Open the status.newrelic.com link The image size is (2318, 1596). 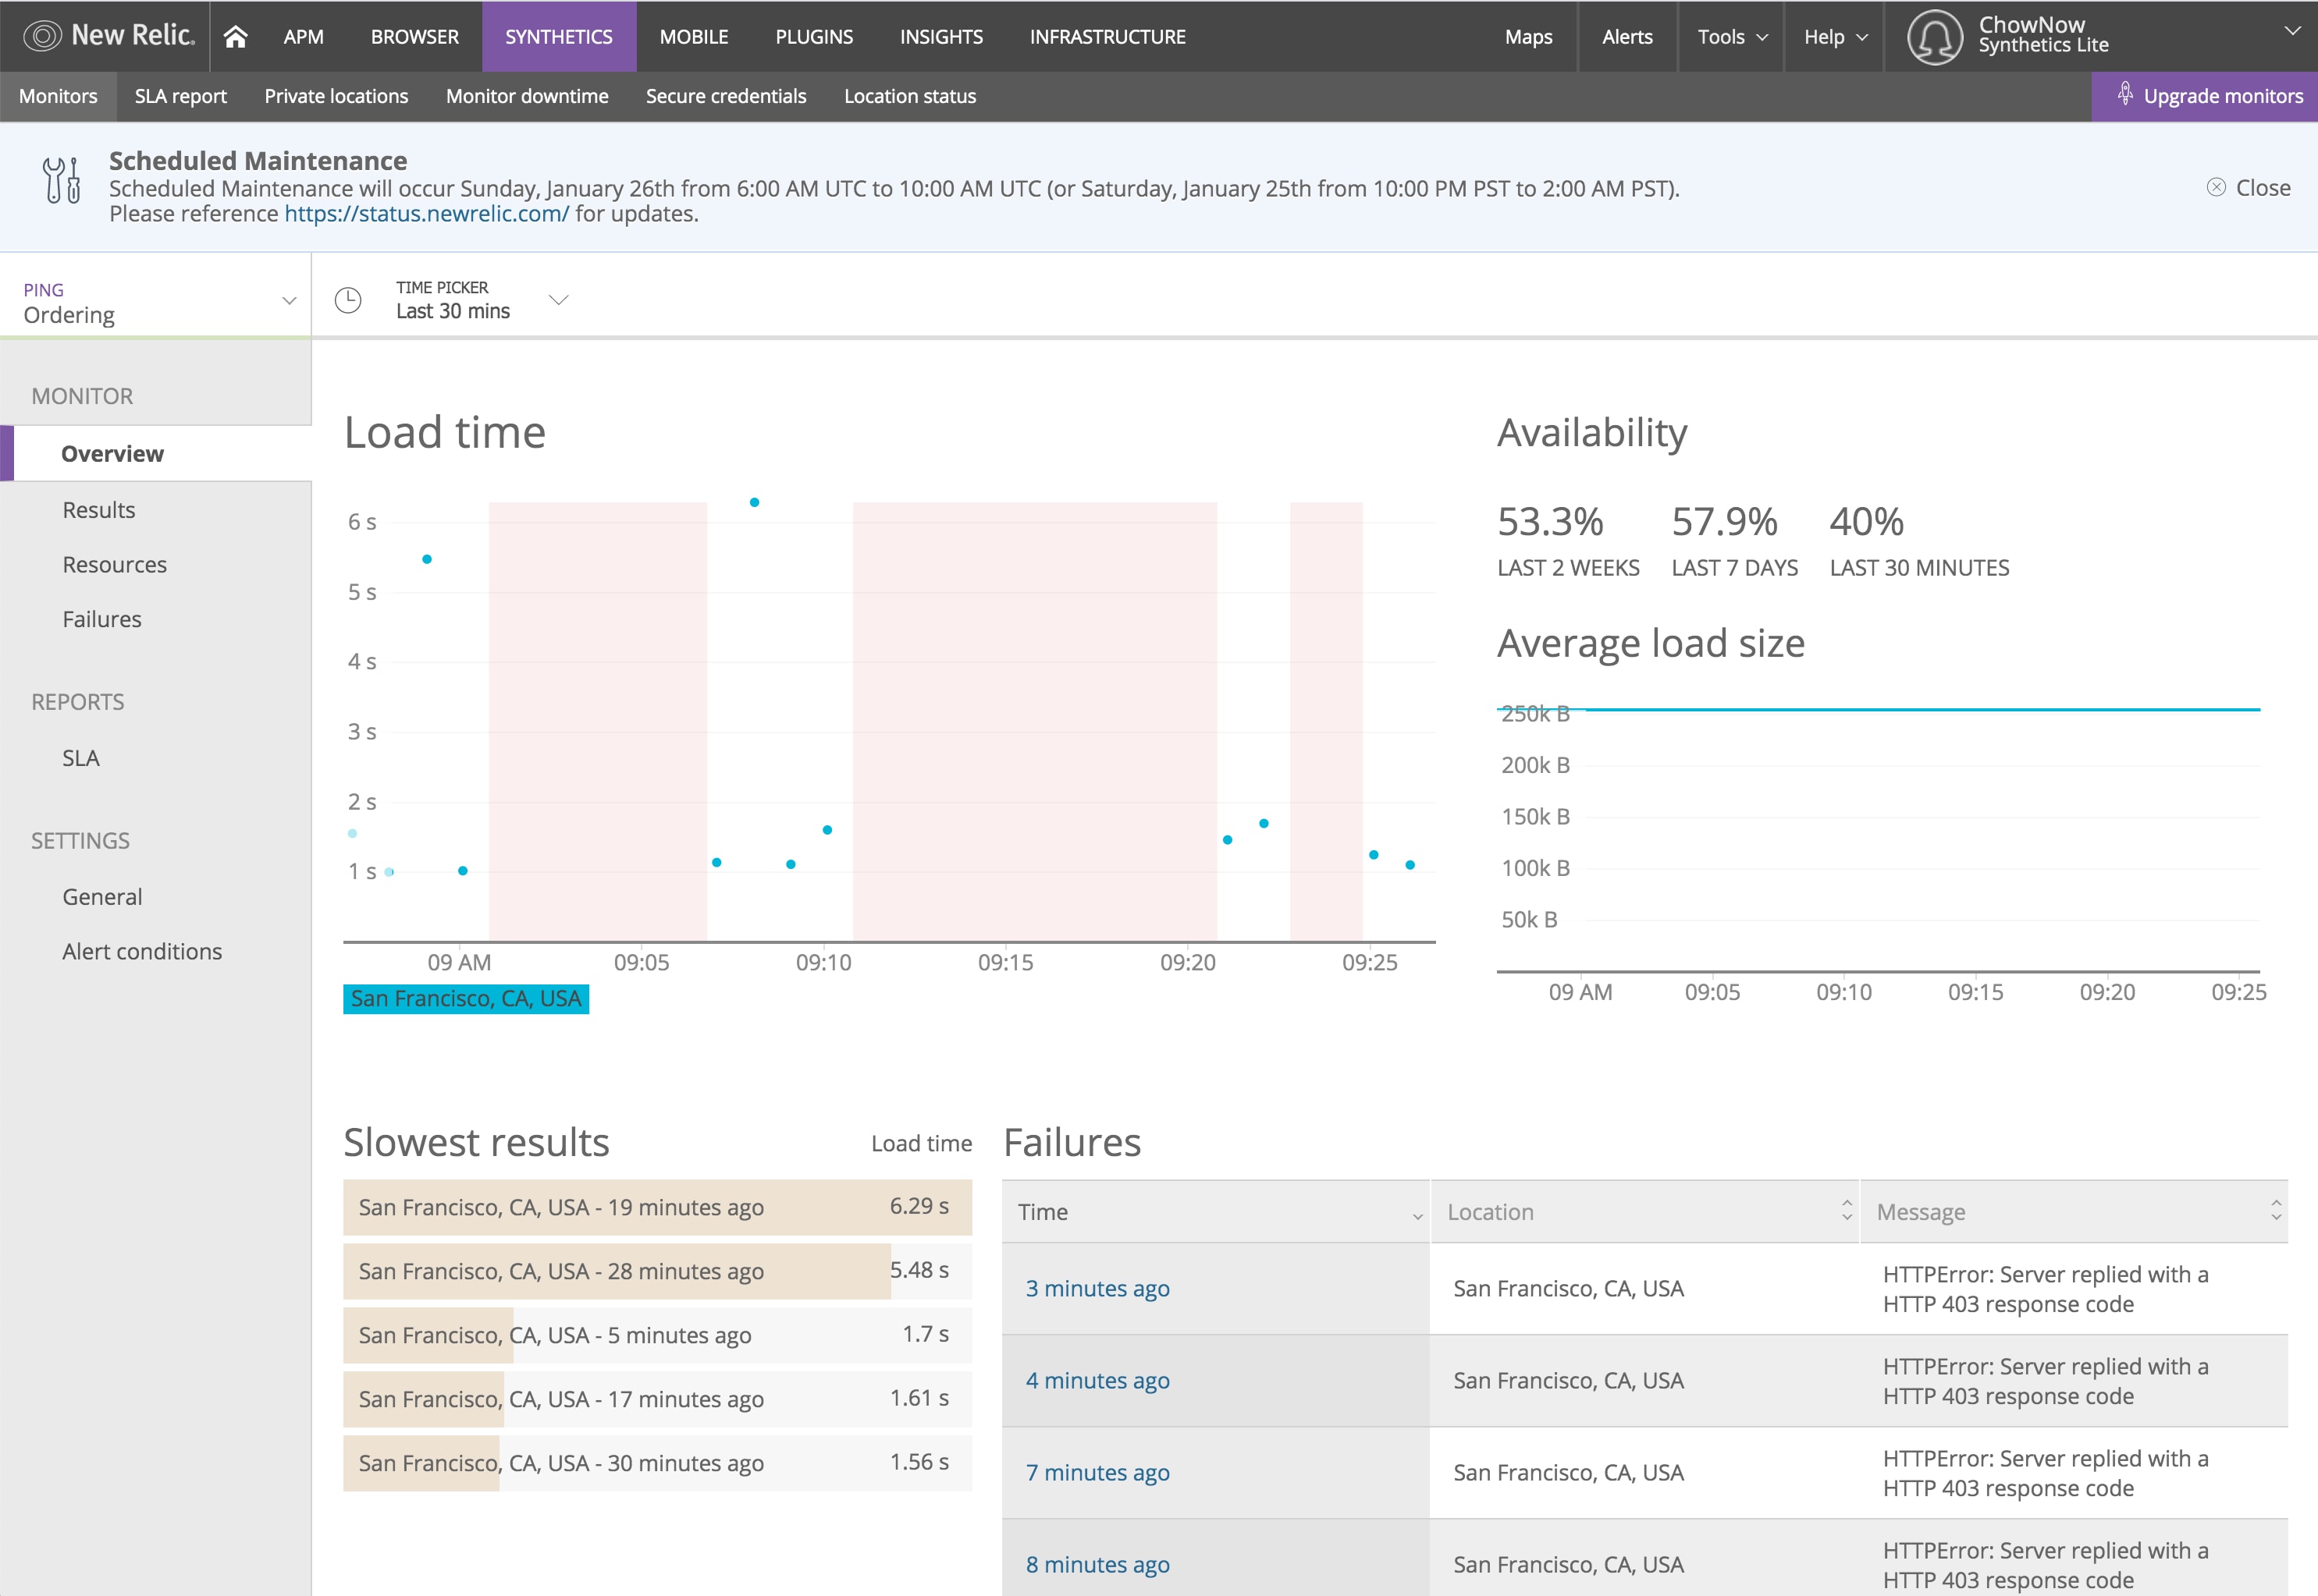point(426,214)
